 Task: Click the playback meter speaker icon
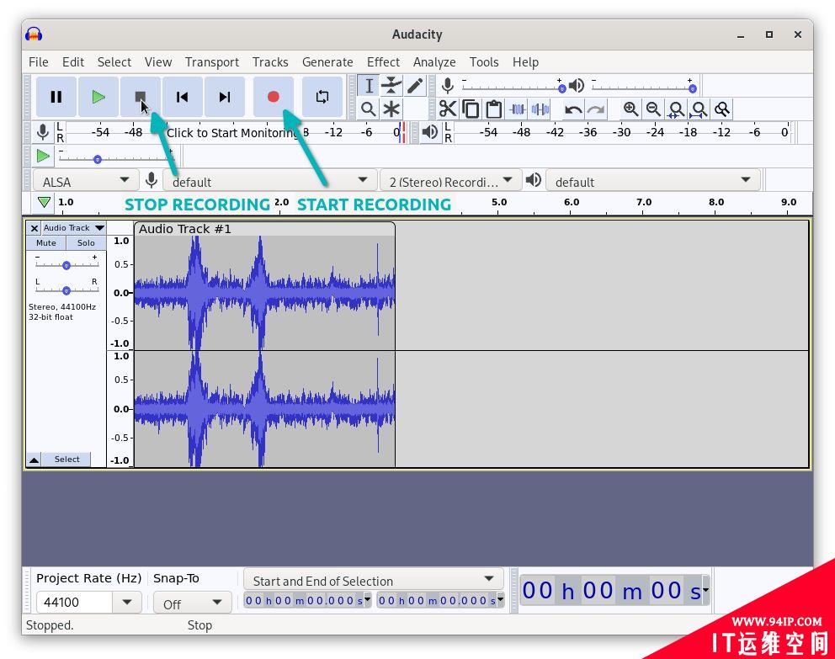pyautogui.click(x=430, y=131)
